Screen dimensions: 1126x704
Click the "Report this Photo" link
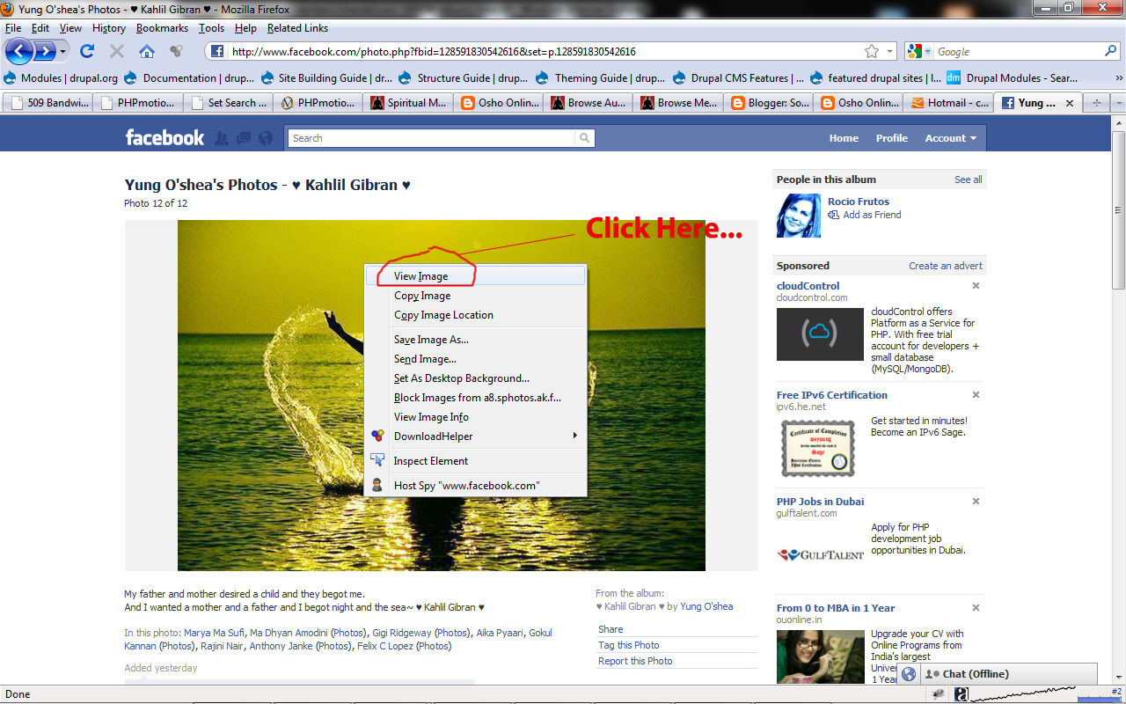[635, 660]
